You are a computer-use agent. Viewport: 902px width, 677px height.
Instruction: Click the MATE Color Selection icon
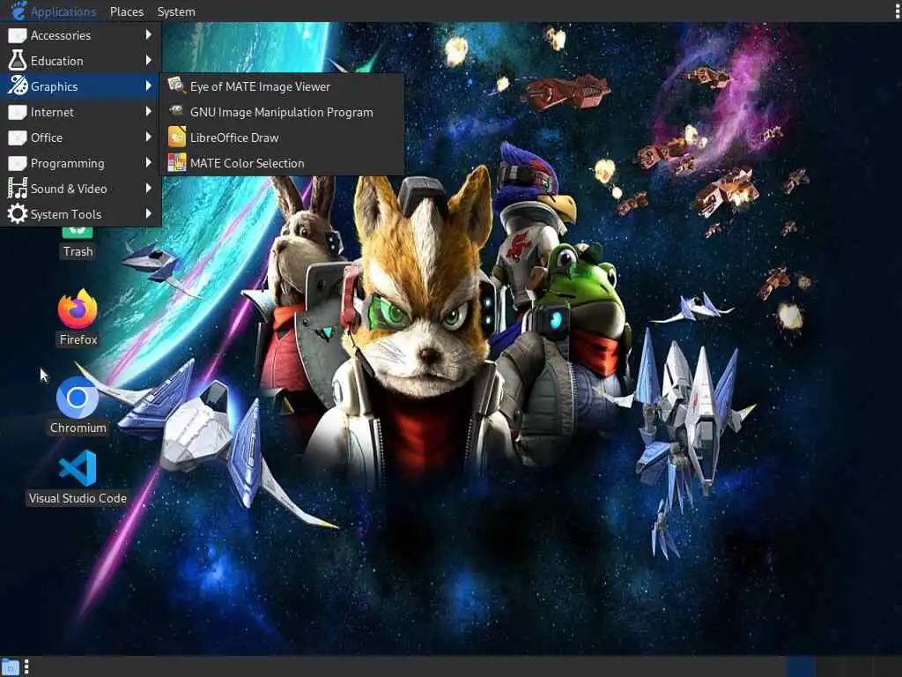(x=176, y=162)
